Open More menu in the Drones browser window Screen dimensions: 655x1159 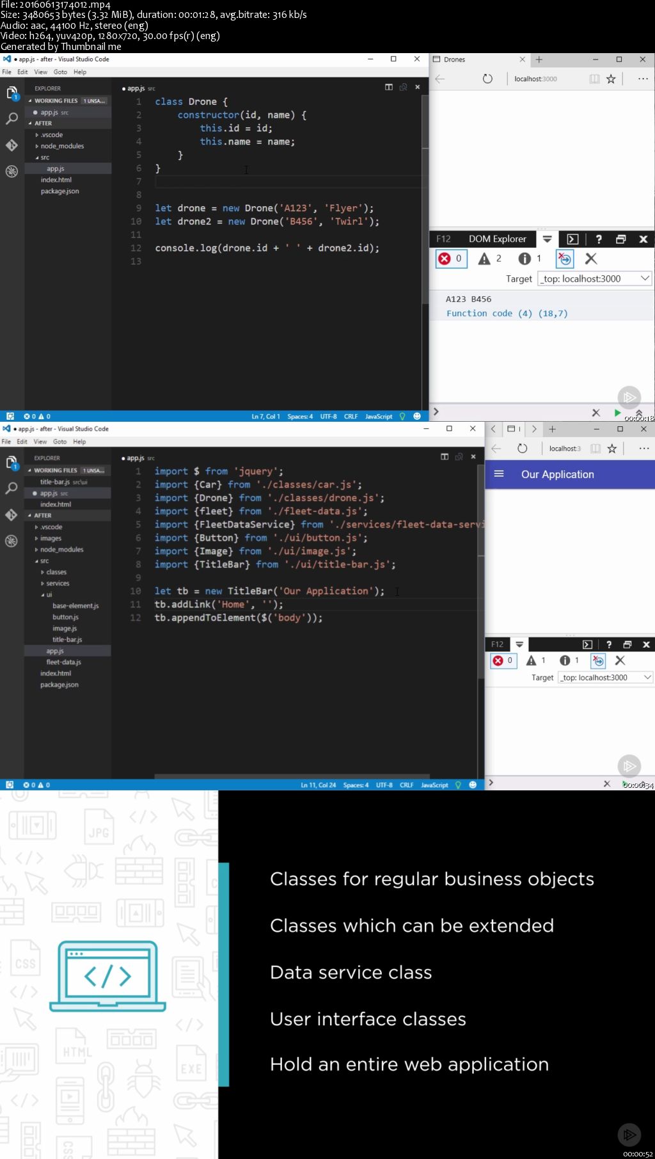pyautogui.click(x=643, y=79)
